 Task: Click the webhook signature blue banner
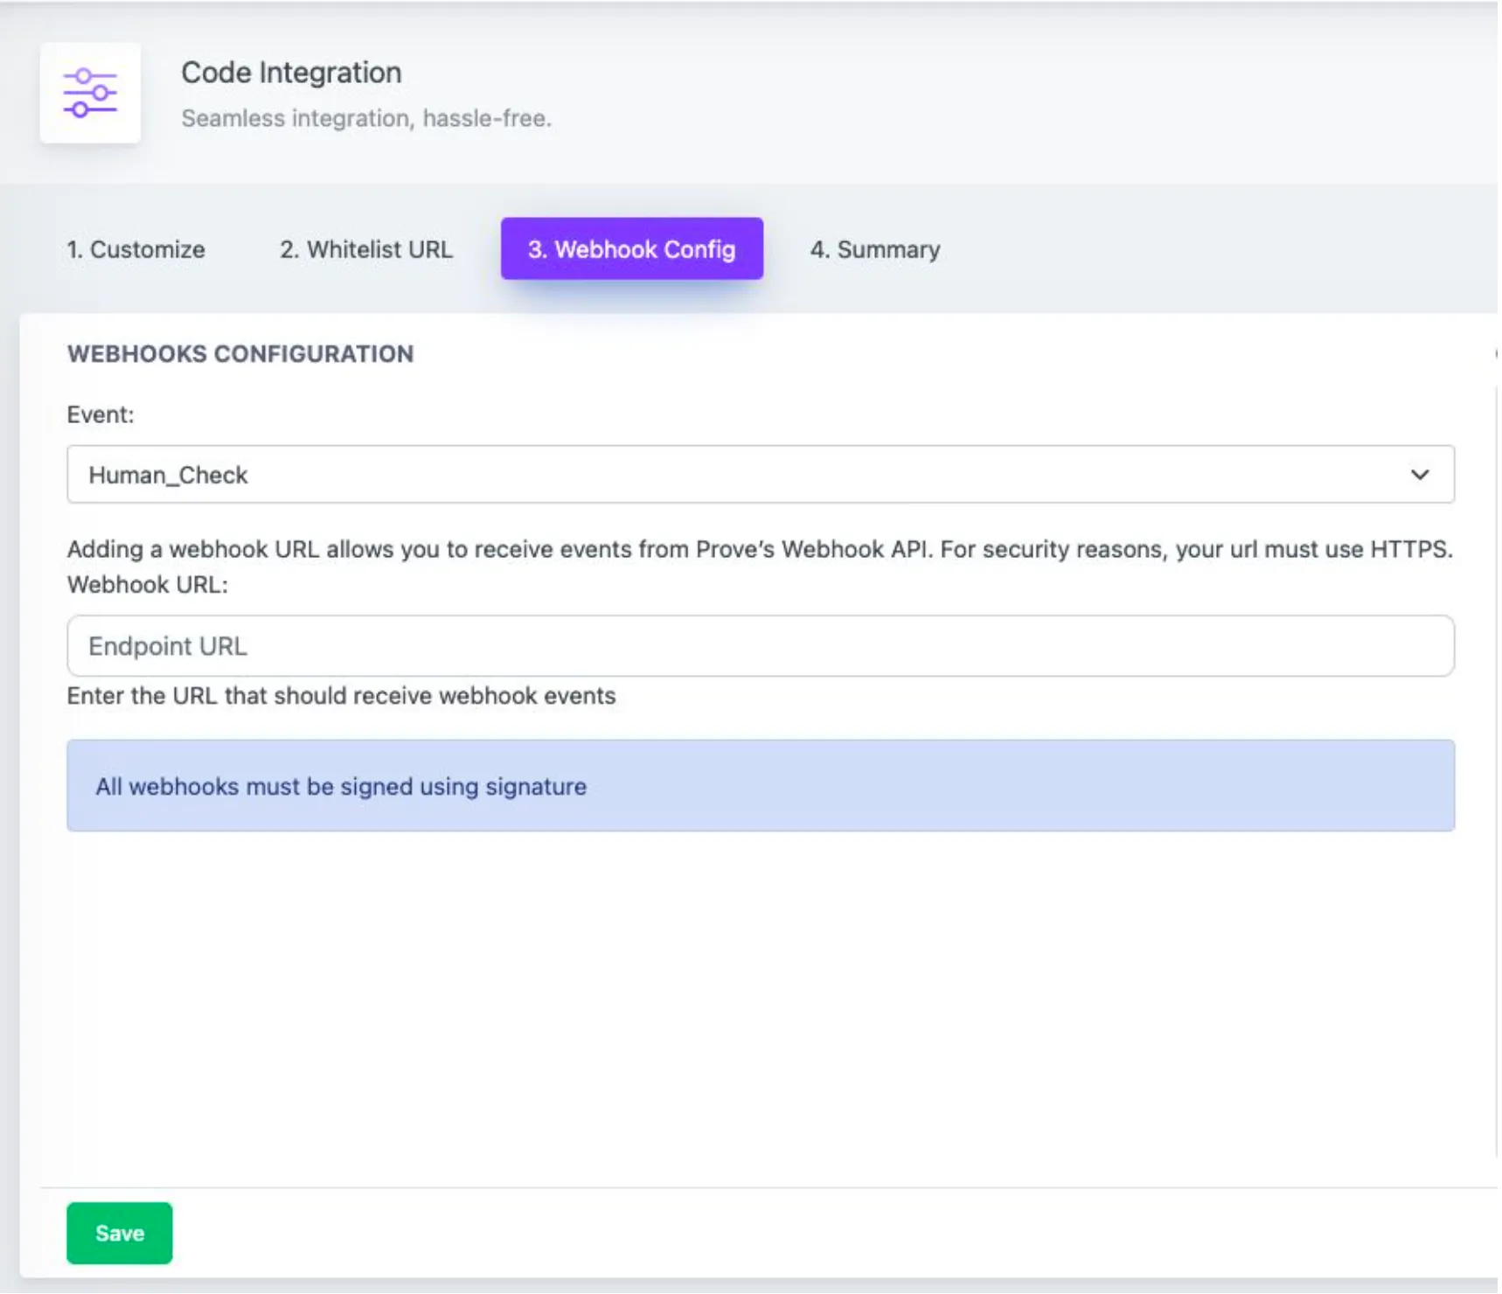pyautogui.click(x=759, y=784)
